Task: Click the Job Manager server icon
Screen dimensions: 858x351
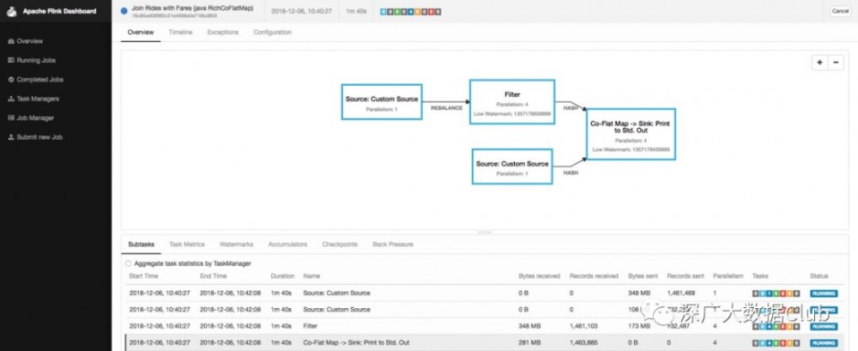Action: point(11,118)
